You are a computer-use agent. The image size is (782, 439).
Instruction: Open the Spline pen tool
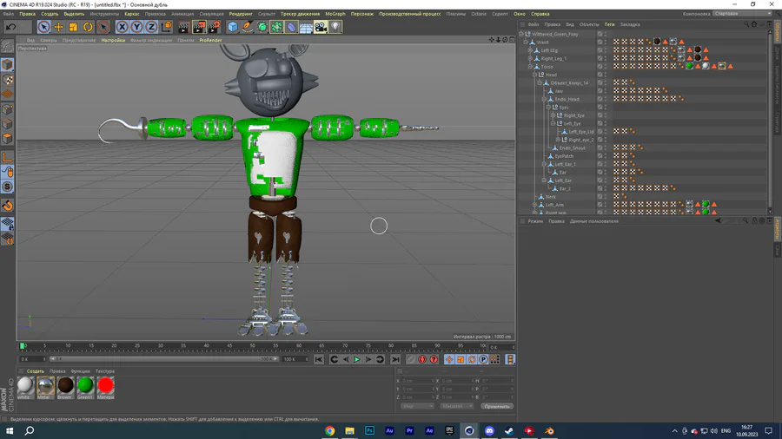pos(248,27)
